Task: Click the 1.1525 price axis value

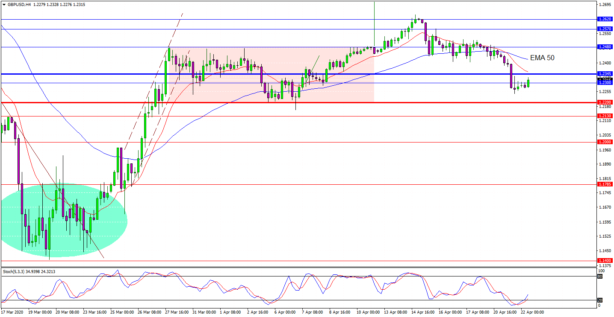Action: pyautogui.click(x=605, y=236)
